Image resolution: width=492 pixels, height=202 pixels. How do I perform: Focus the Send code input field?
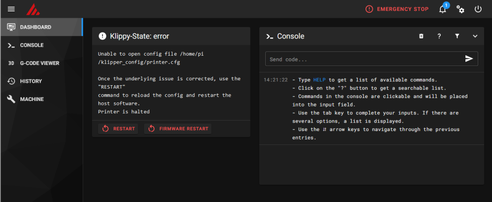coord(364,59)
